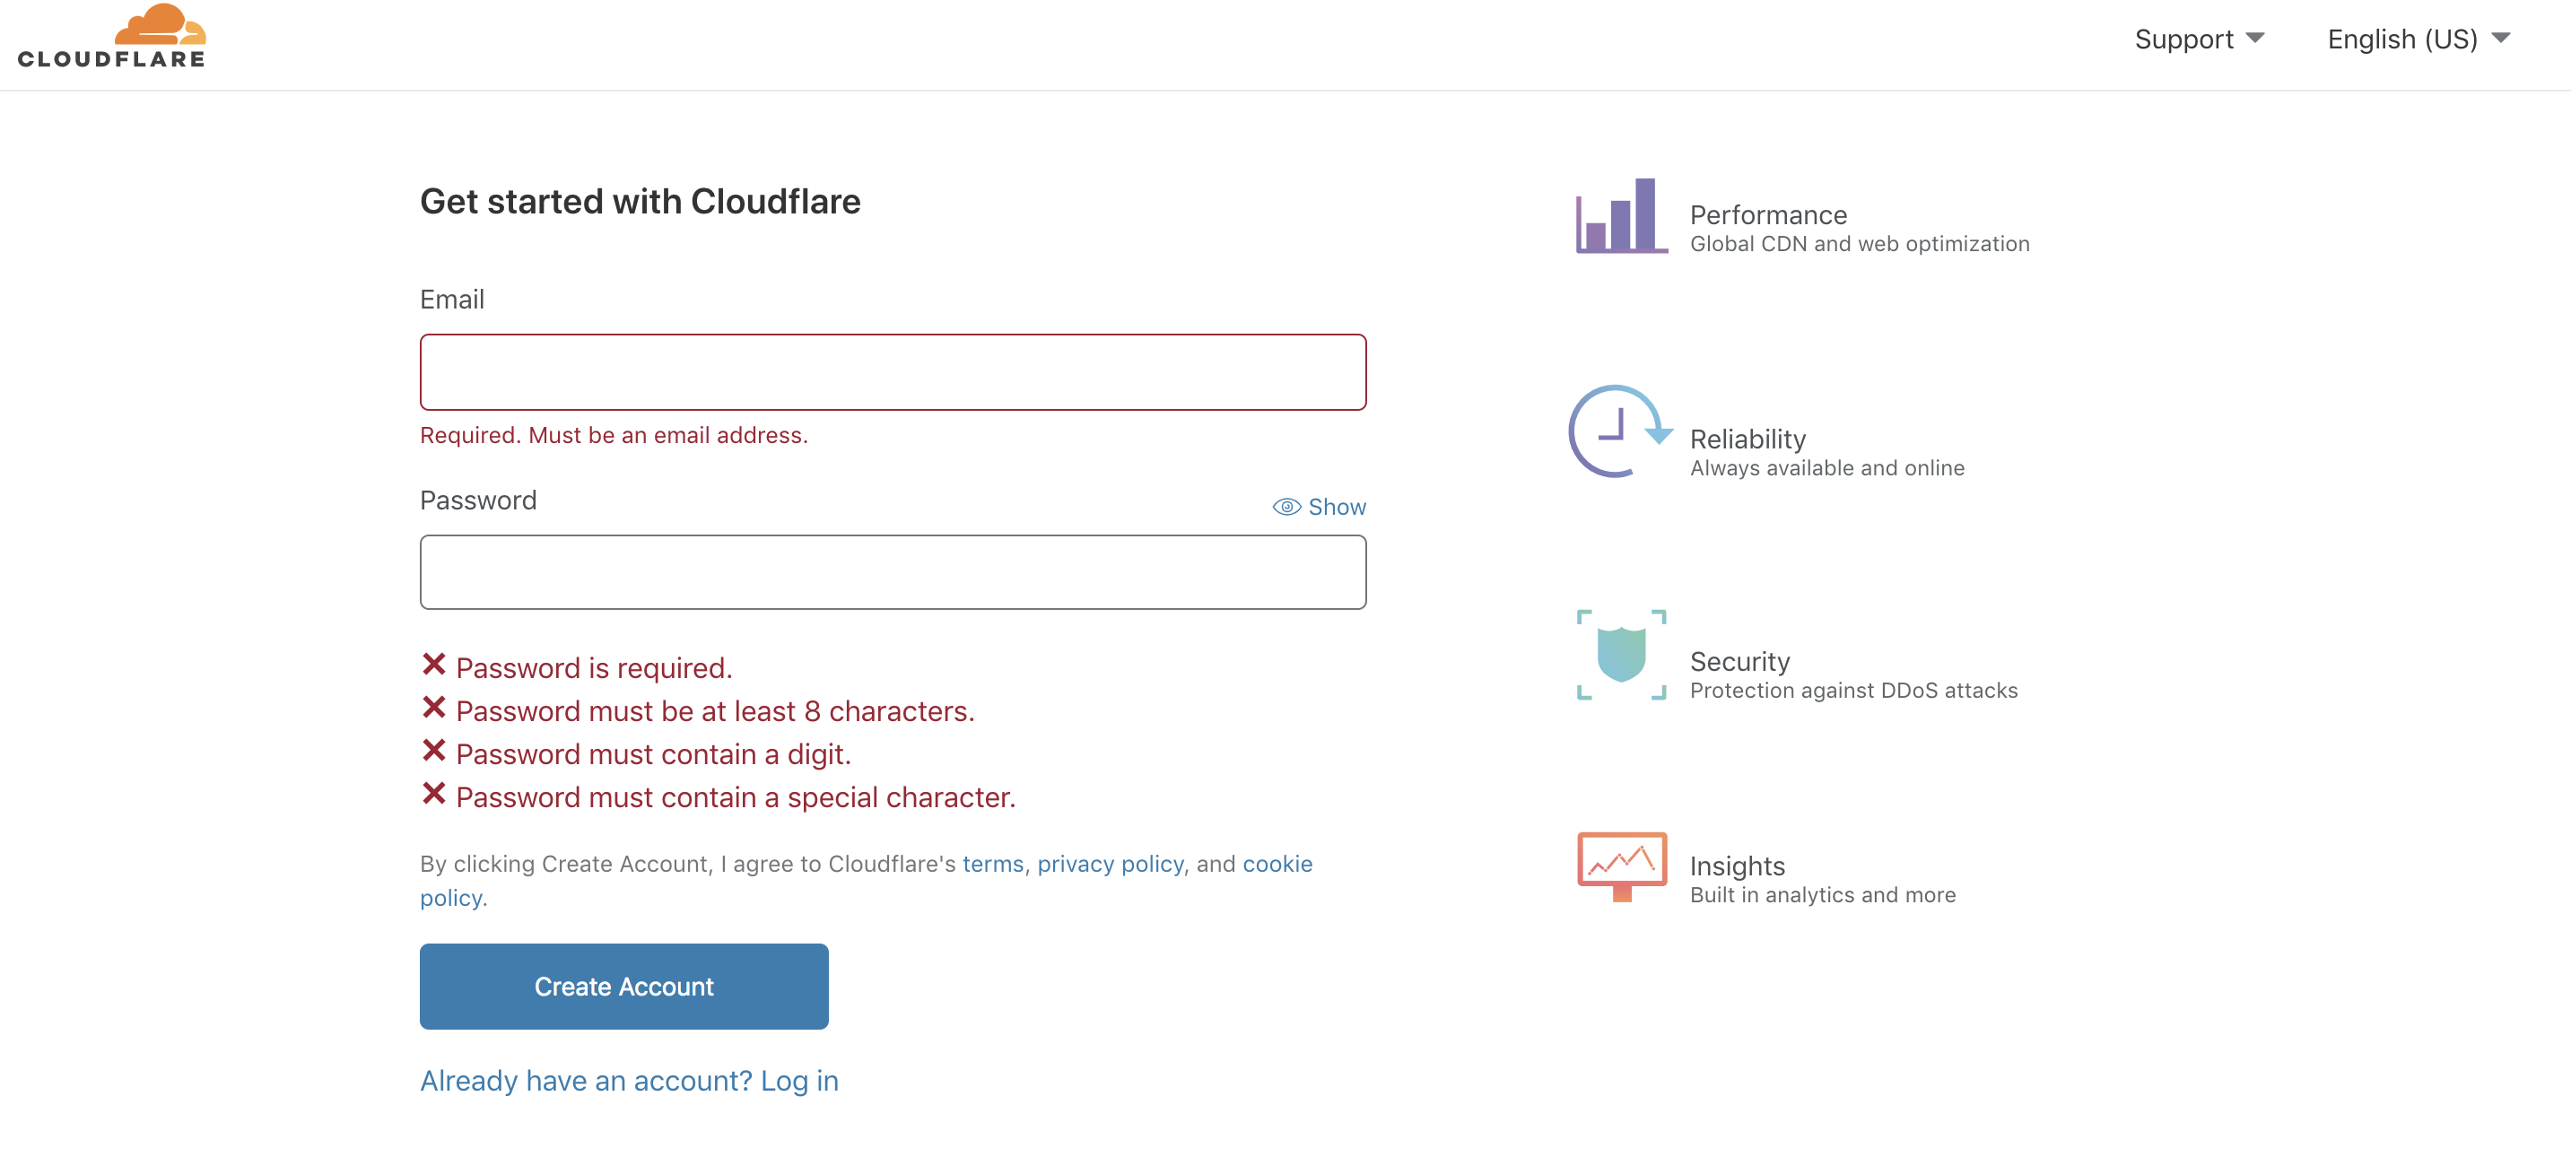Screen dimensions: 2571x1157
Task: Open the privacy policy link
Action: pyautogui.click(x=1110, y=864)
